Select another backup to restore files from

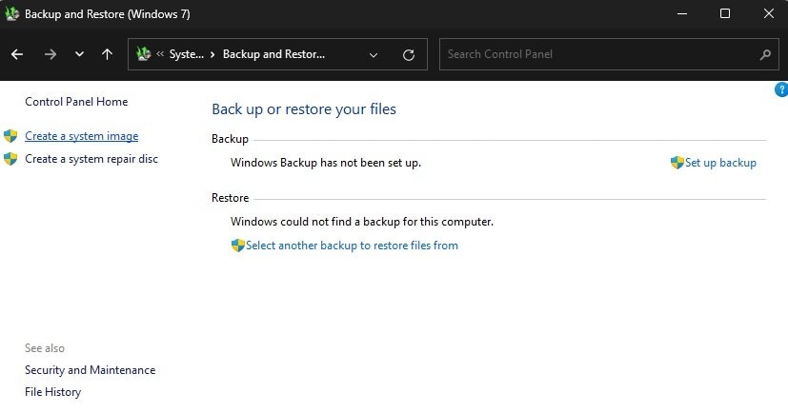[x=352, y=246]
